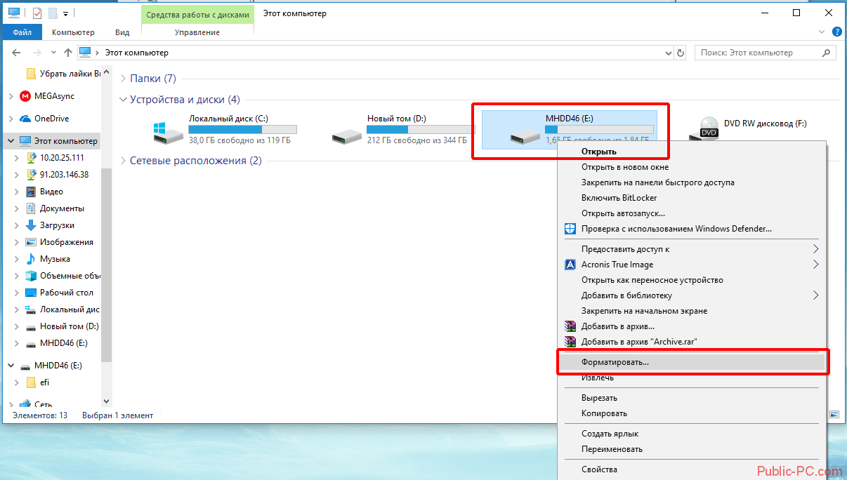847x480 pixels.
Task: Click the refresh button beside address bar
Action: click(680, 53)
